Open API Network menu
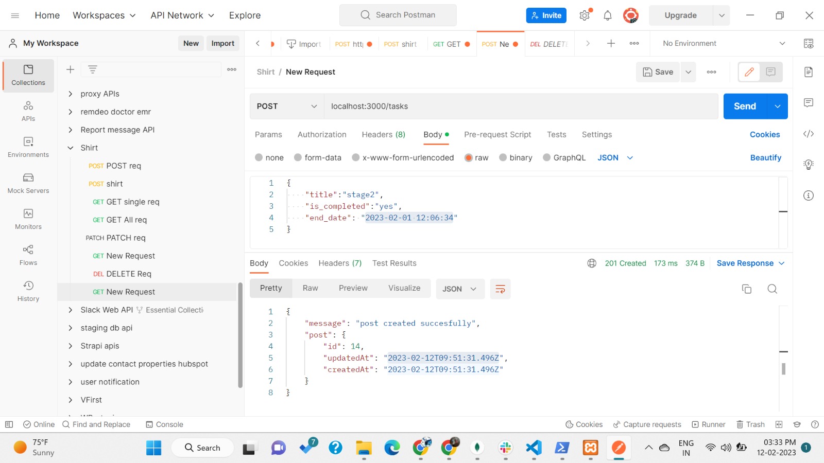824x463 pixels. click(182, 15)
